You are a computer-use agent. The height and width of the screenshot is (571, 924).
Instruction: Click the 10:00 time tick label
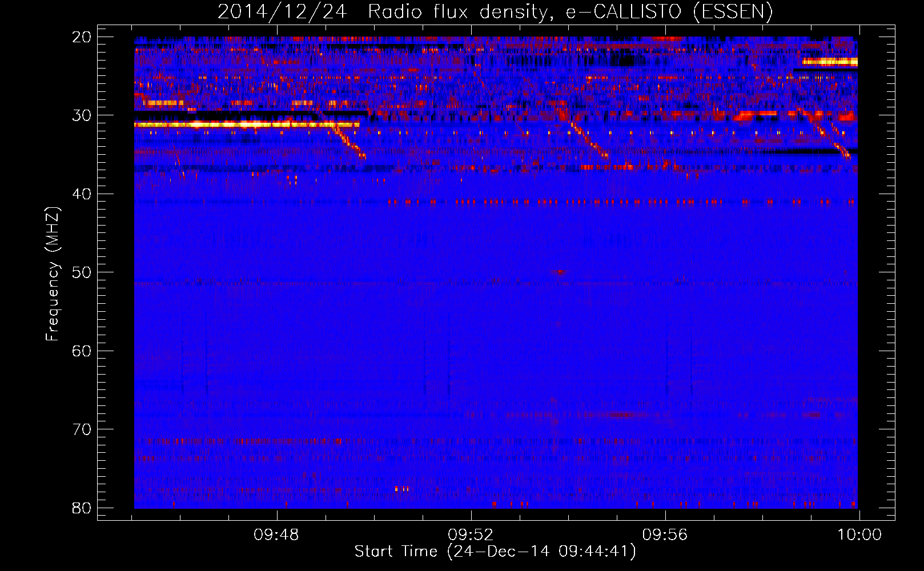[x=859, y=535]
